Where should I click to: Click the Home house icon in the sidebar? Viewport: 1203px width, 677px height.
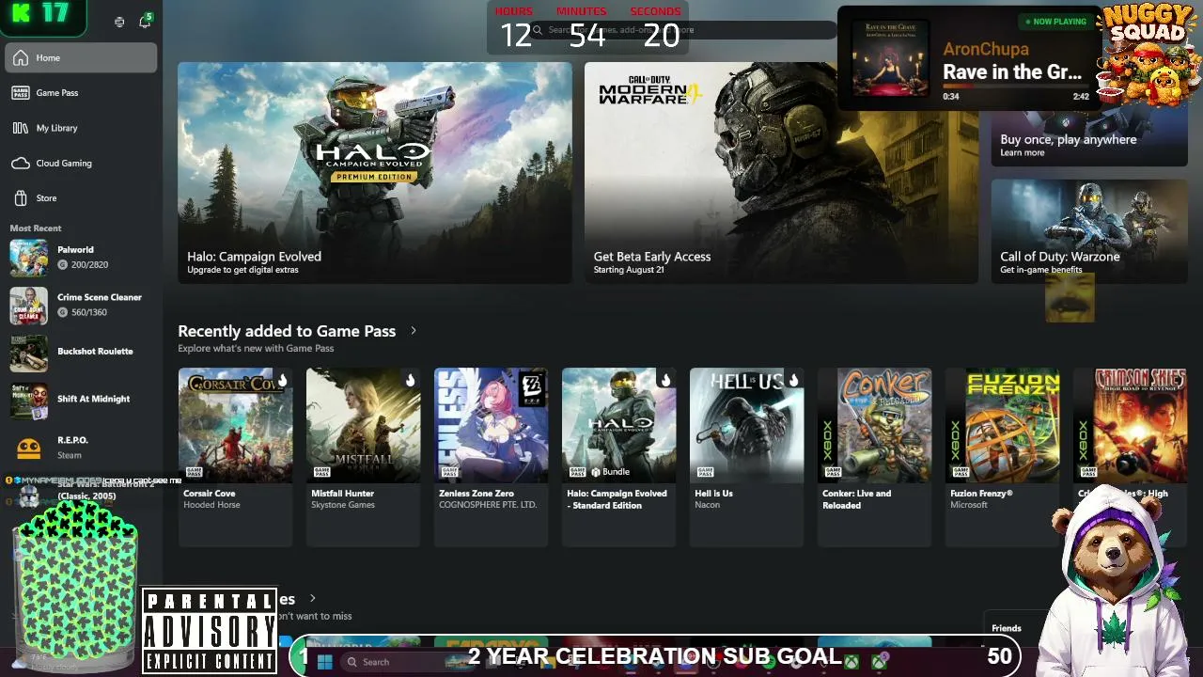pos(21,58)
